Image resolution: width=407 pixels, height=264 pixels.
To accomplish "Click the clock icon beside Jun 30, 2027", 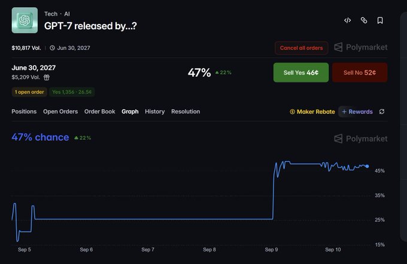I will [52, 48].
